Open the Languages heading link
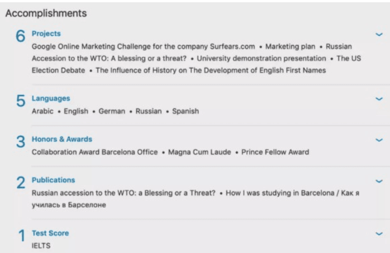This screenshot has width=390, height=253. pyautogui.click(x=51, y=98)
